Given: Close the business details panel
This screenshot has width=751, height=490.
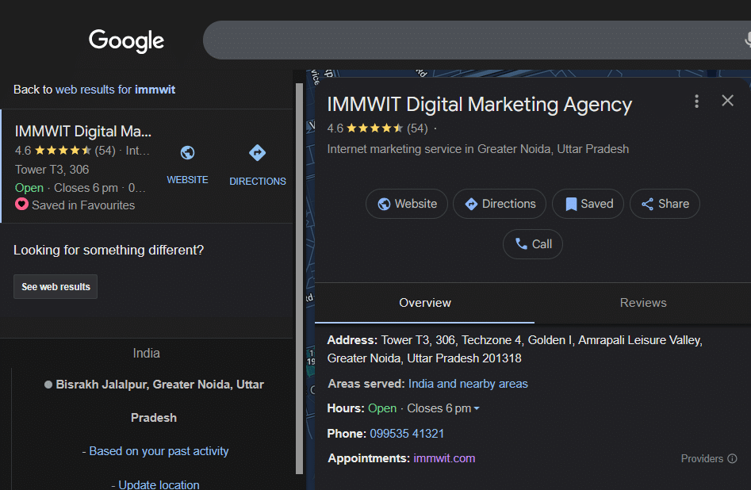Looking at the screenshot, I should 727,101.
